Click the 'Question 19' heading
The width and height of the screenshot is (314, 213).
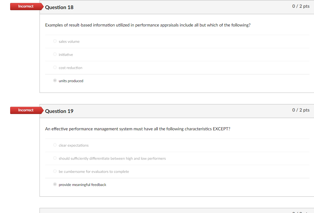59,111
